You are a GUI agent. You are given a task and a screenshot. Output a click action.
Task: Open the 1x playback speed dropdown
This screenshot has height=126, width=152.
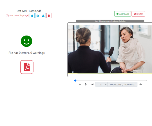(x=102, y=85)
